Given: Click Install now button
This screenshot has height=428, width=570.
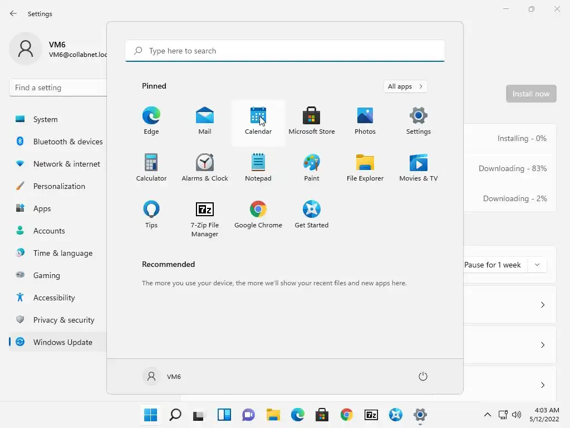Looking at the screenshot, I should (x=531, y=94).
